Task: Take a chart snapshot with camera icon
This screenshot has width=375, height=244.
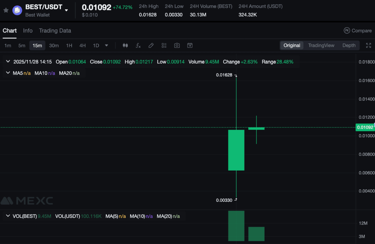Action: [x=177, y=45]
